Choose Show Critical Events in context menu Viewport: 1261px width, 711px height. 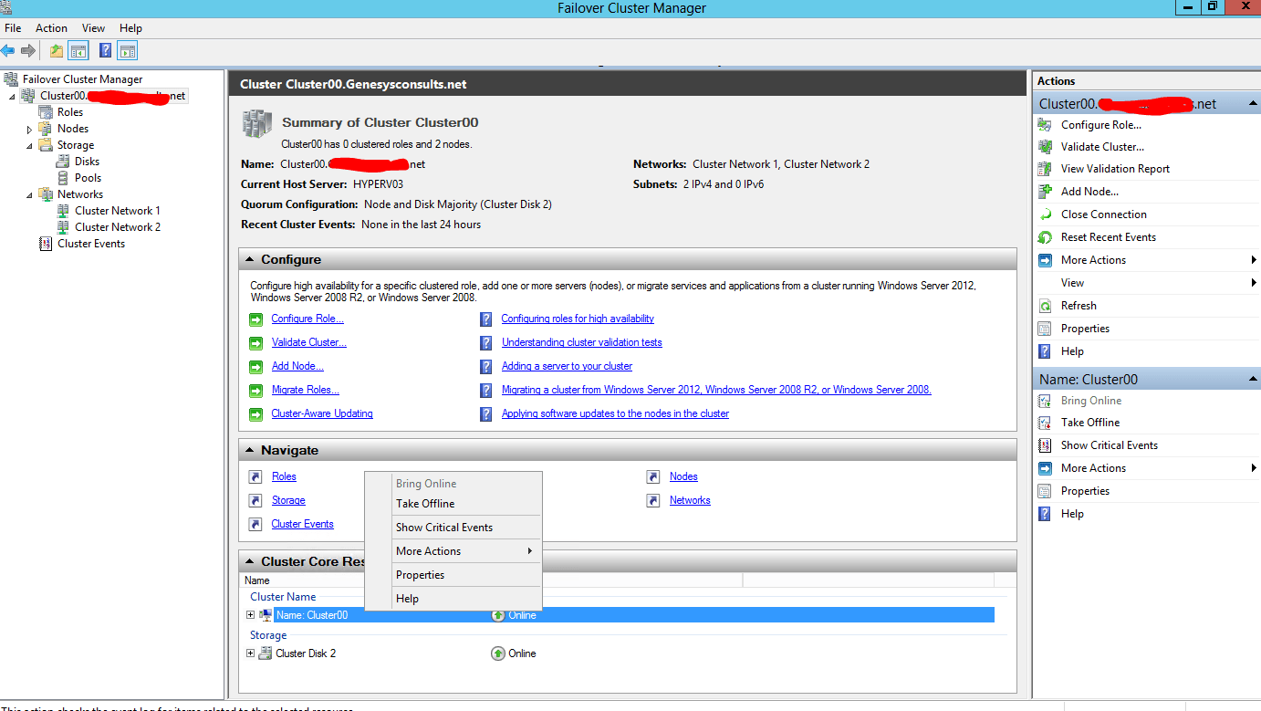click(x=453, y=528)
